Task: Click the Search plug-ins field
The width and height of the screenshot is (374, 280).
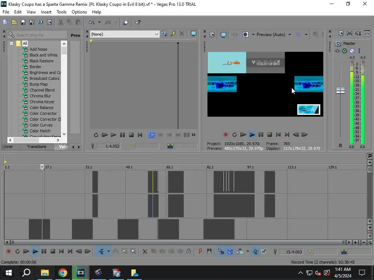Action: (37, 35)
